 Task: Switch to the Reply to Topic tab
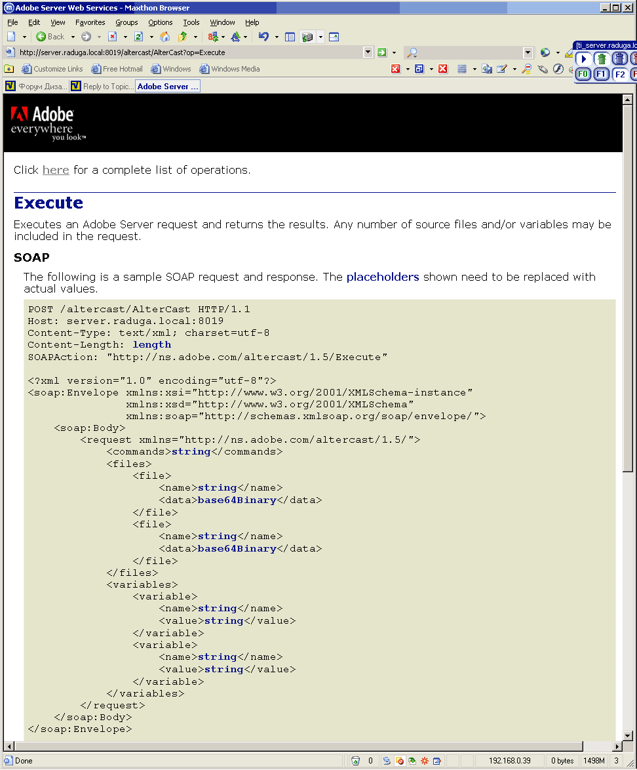[102, 87]
